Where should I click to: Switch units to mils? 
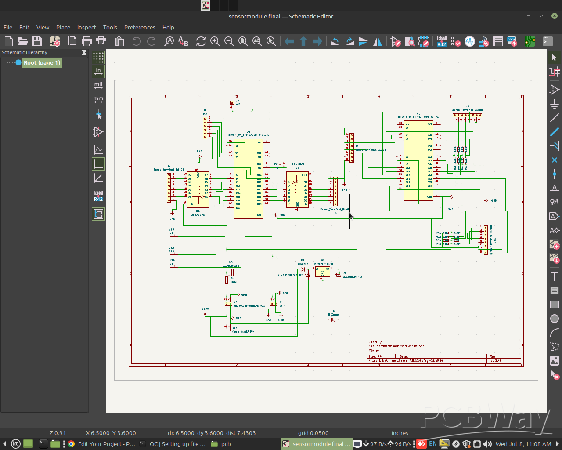coord(98,85)
